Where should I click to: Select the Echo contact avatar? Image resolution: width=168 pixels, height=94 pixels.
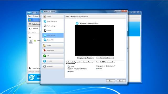[31, 41]
